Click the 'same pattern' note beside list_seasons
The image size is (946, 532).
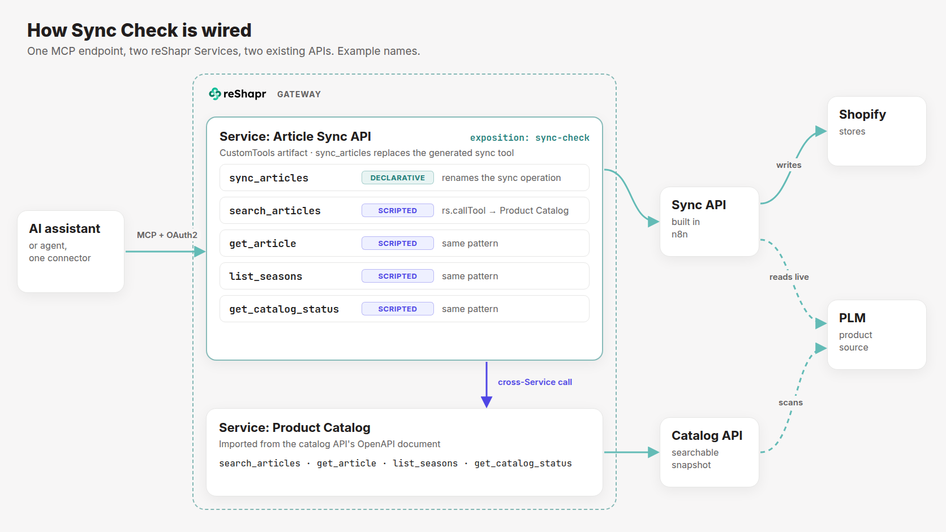tap(470, 276)
